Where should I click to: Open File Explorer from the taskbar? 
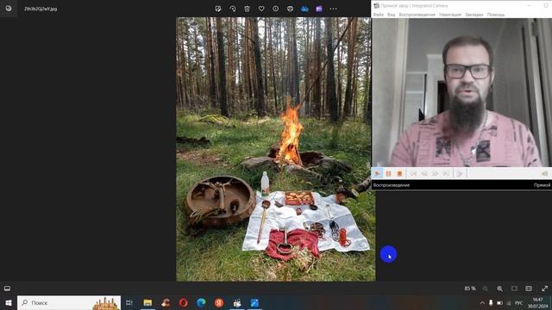point(147,302)
